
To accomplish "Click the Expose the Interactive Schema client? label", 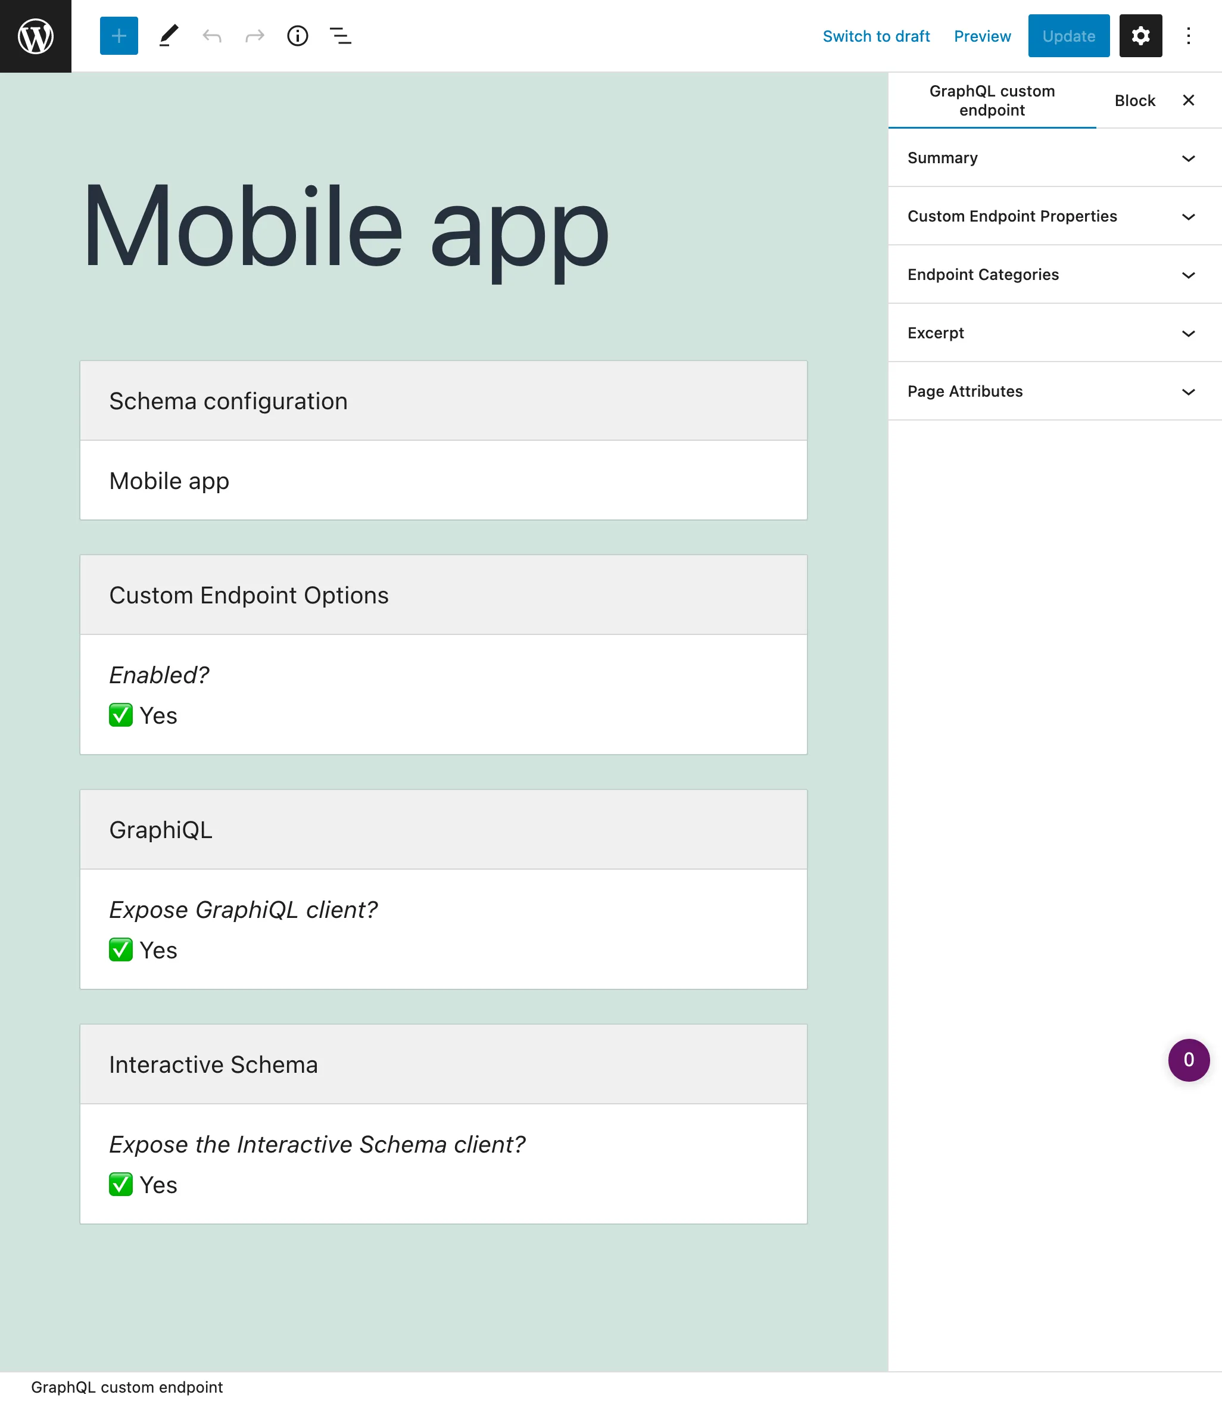I will 317,1144.
